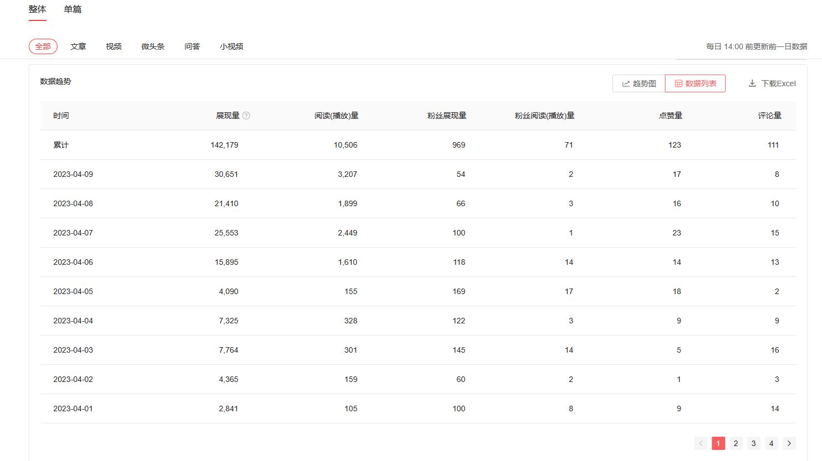822x461 pixels.
Task: Switch to the 单篇 tab
Action: point(72,9)
